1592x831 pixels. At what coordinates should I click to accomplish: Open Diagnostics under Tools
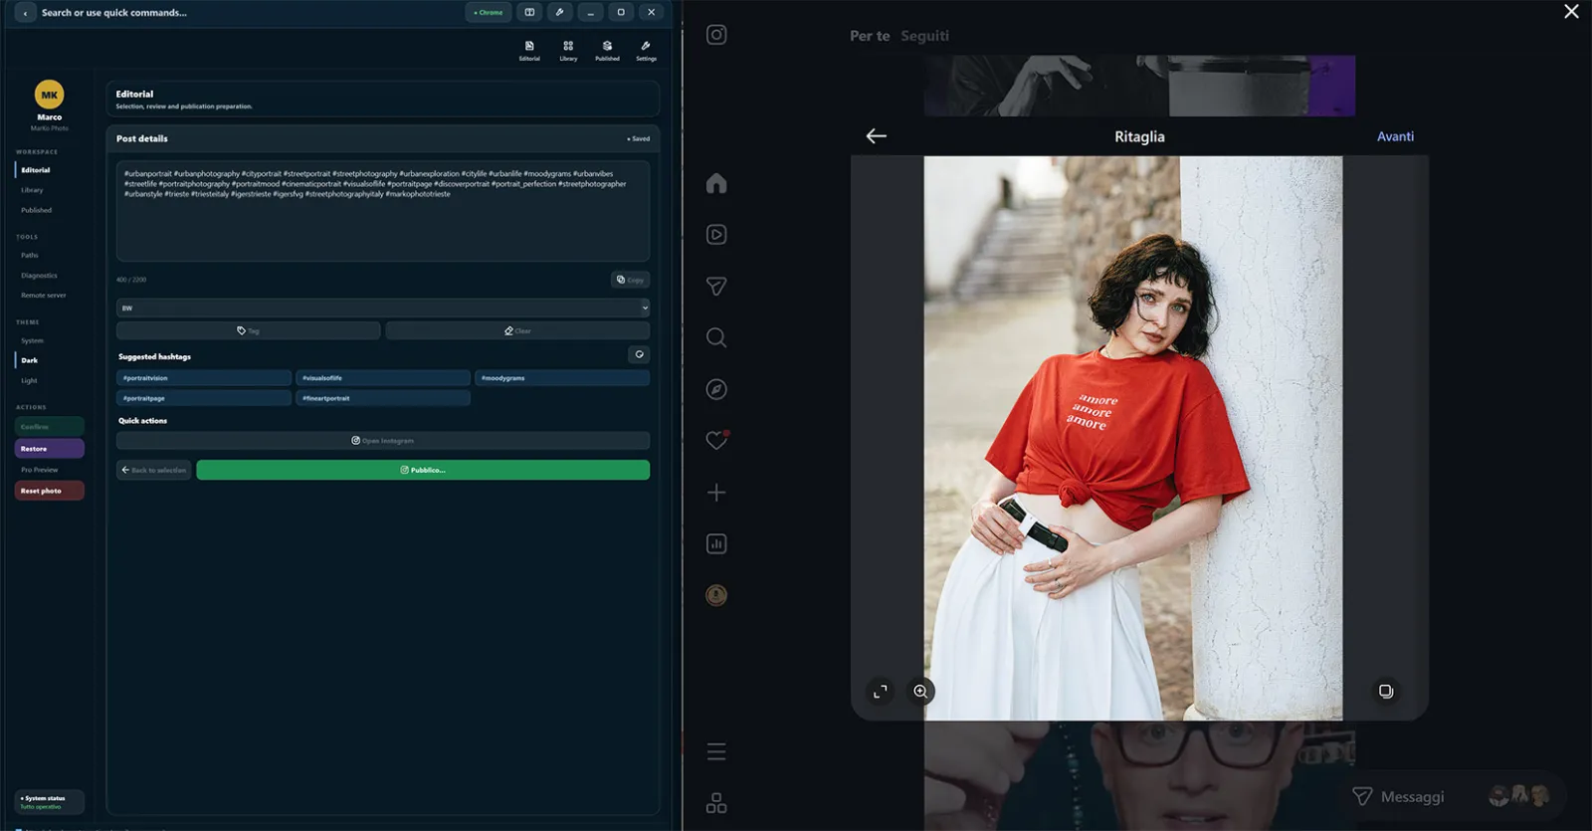[x=39, y=276]
